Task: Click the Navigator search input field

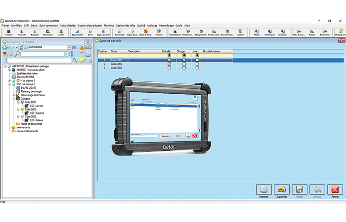Action: coord(39,60)
